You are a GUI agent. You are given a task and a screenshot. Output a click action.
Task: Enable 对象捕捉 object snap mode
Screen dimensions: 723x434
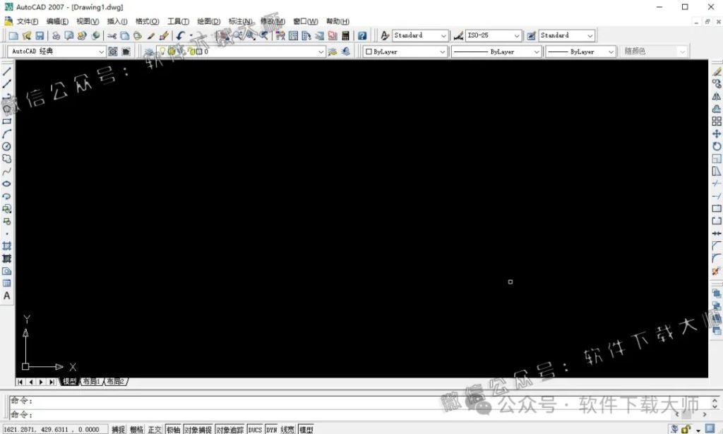pos(198,428)
